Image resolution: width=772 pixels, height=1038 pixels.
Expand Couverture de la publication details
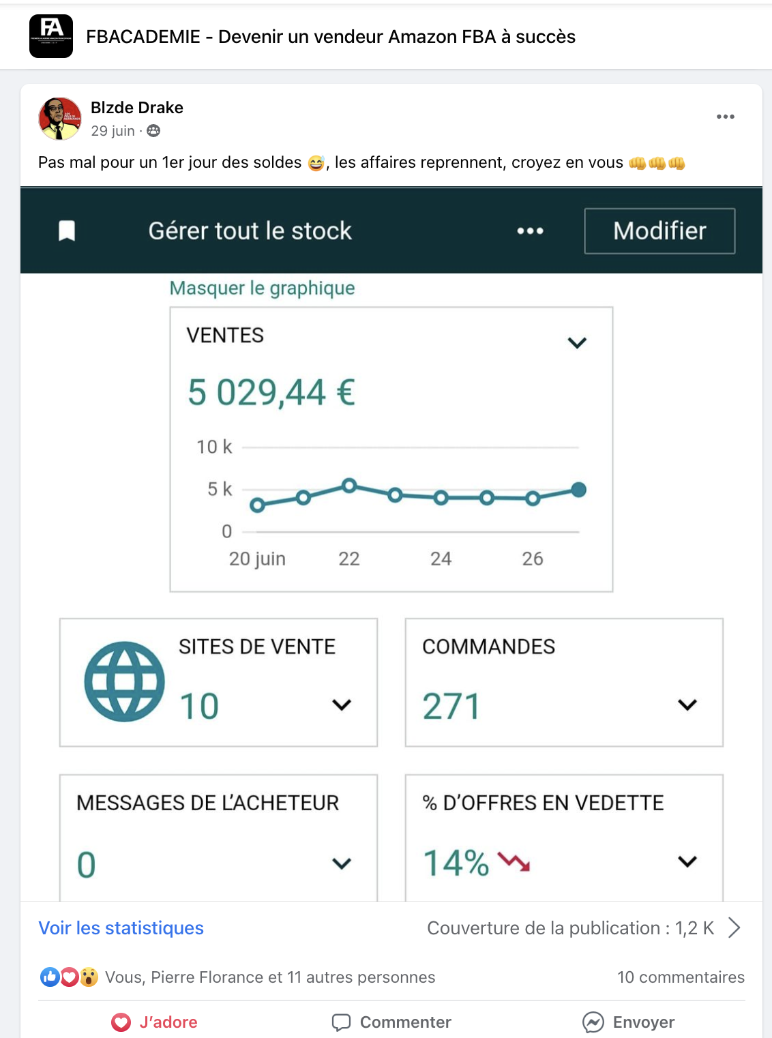coord(735,928)
